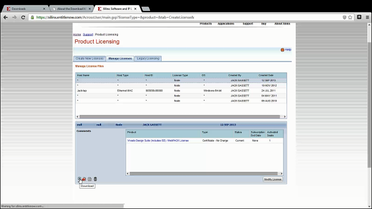Click the delete license trash icon
The image size is (372, 209).
click(95, 179)
